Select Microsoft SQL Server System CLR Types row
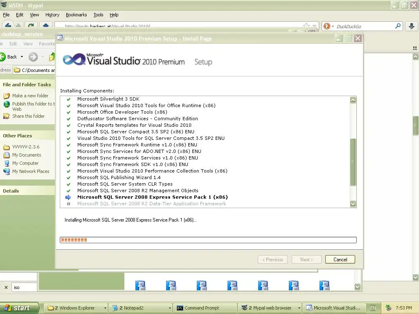Viewport: 419px width, 314px height. [125, 184]
